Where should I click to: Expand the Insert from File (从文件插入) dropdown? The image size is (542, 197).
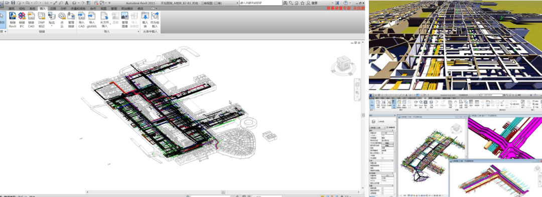[x=110, y=24]
